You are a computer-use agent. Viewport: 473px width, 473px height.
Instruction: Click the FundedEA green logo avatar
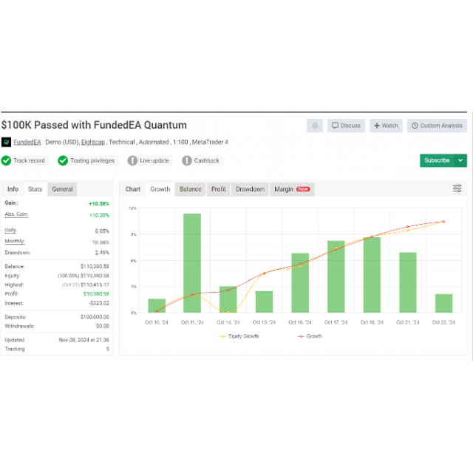[6, 142]
